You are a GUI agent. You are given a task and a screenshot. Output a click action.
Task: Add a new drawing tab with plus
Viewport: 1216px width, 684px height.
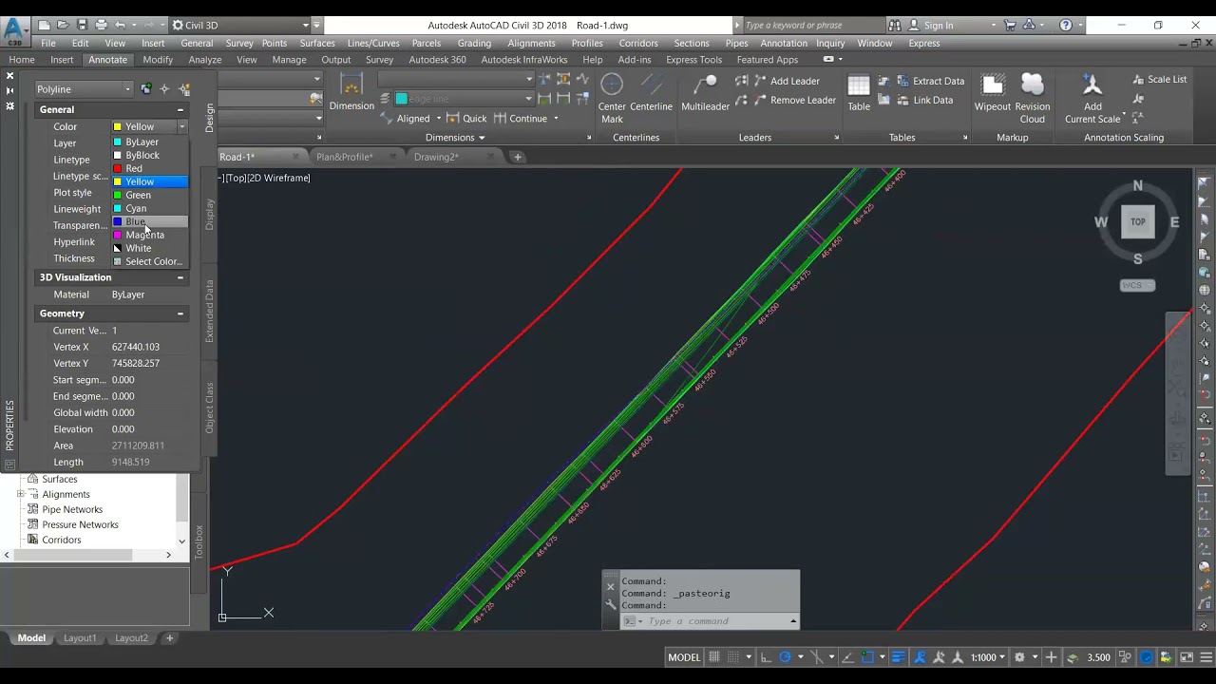(518, 157)
